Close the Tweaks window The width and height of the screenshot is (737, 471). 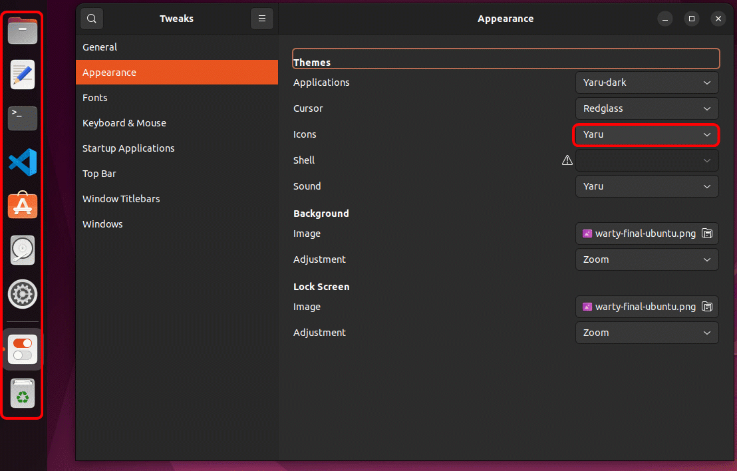pos(718,19)
